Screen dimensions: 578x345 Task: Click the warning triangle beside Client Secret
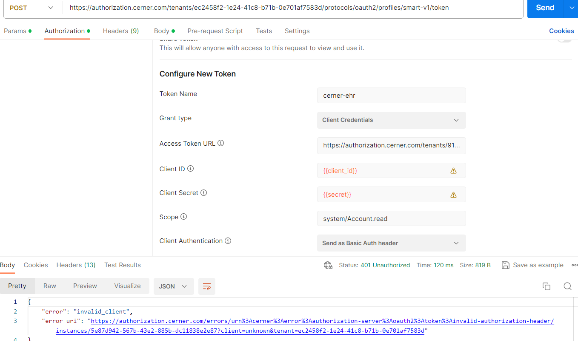(x=453, y=194)
